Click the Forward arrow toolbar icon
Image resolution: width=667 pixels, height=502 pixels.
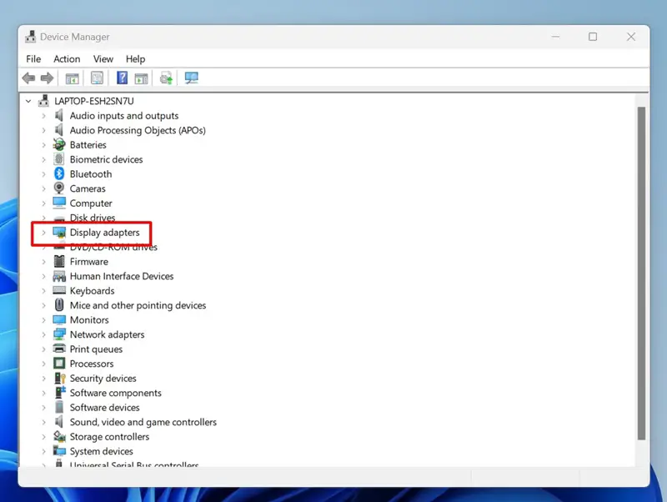pyautogui.click(x=47, y=78)
